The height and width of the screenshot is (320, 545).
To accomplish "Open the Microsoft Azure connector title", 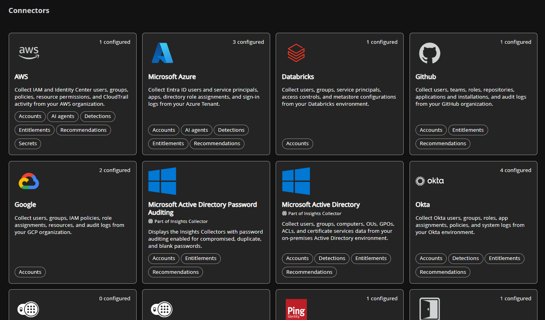I will (172, 77).
